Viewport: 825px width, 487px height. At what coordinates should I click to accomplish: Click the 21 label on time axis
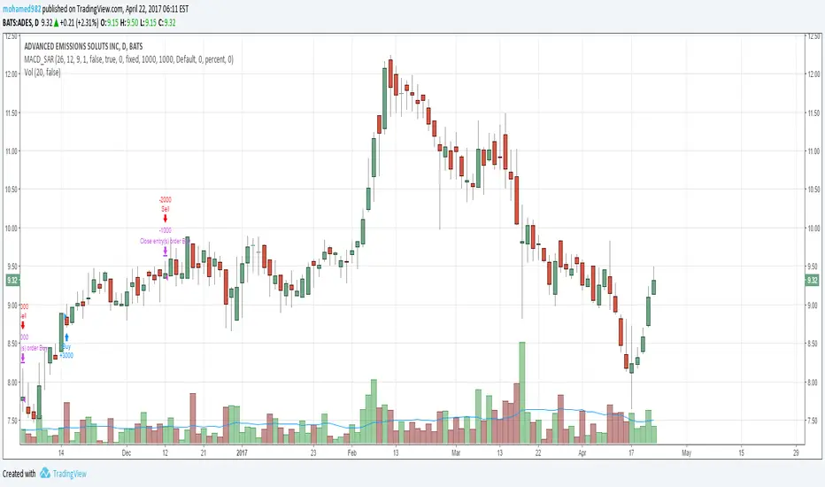click(x=204, y=452)
